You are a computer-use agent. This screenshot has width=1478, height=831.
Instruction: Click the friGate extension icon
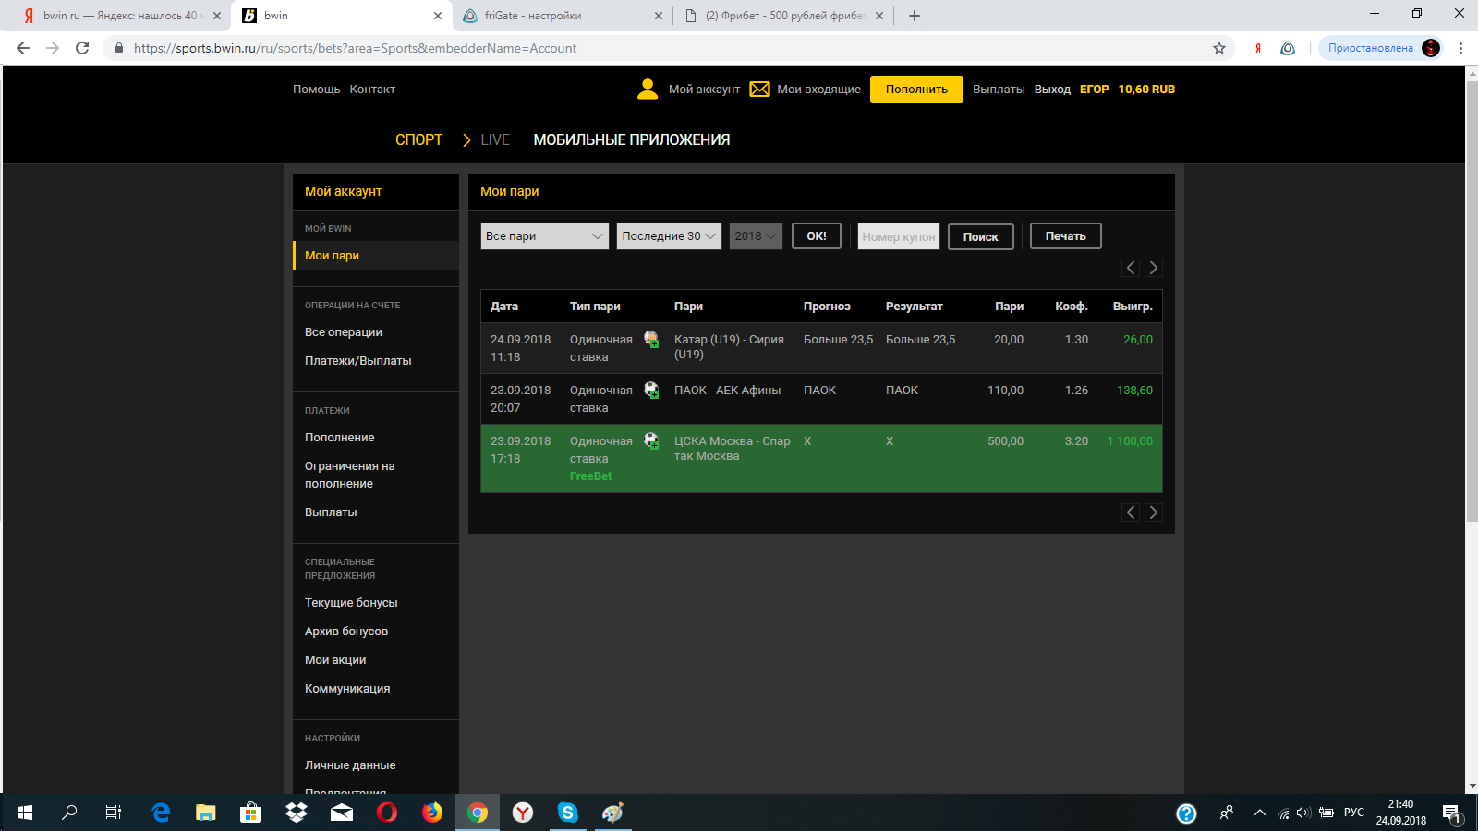click(x=1288, y=48)
